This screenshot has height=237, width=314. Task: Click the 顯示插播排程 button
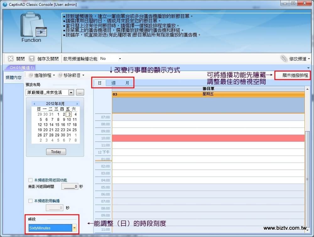295,75
